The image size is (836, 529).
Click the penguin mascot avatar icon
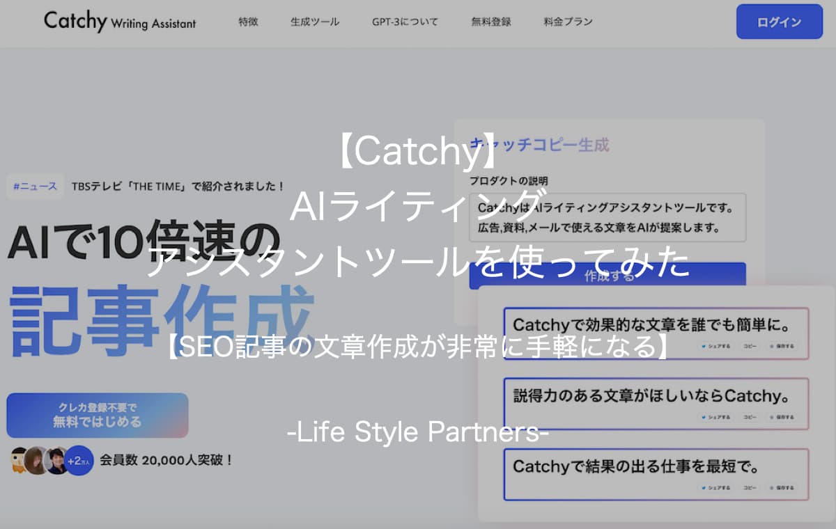click(17, 459)
